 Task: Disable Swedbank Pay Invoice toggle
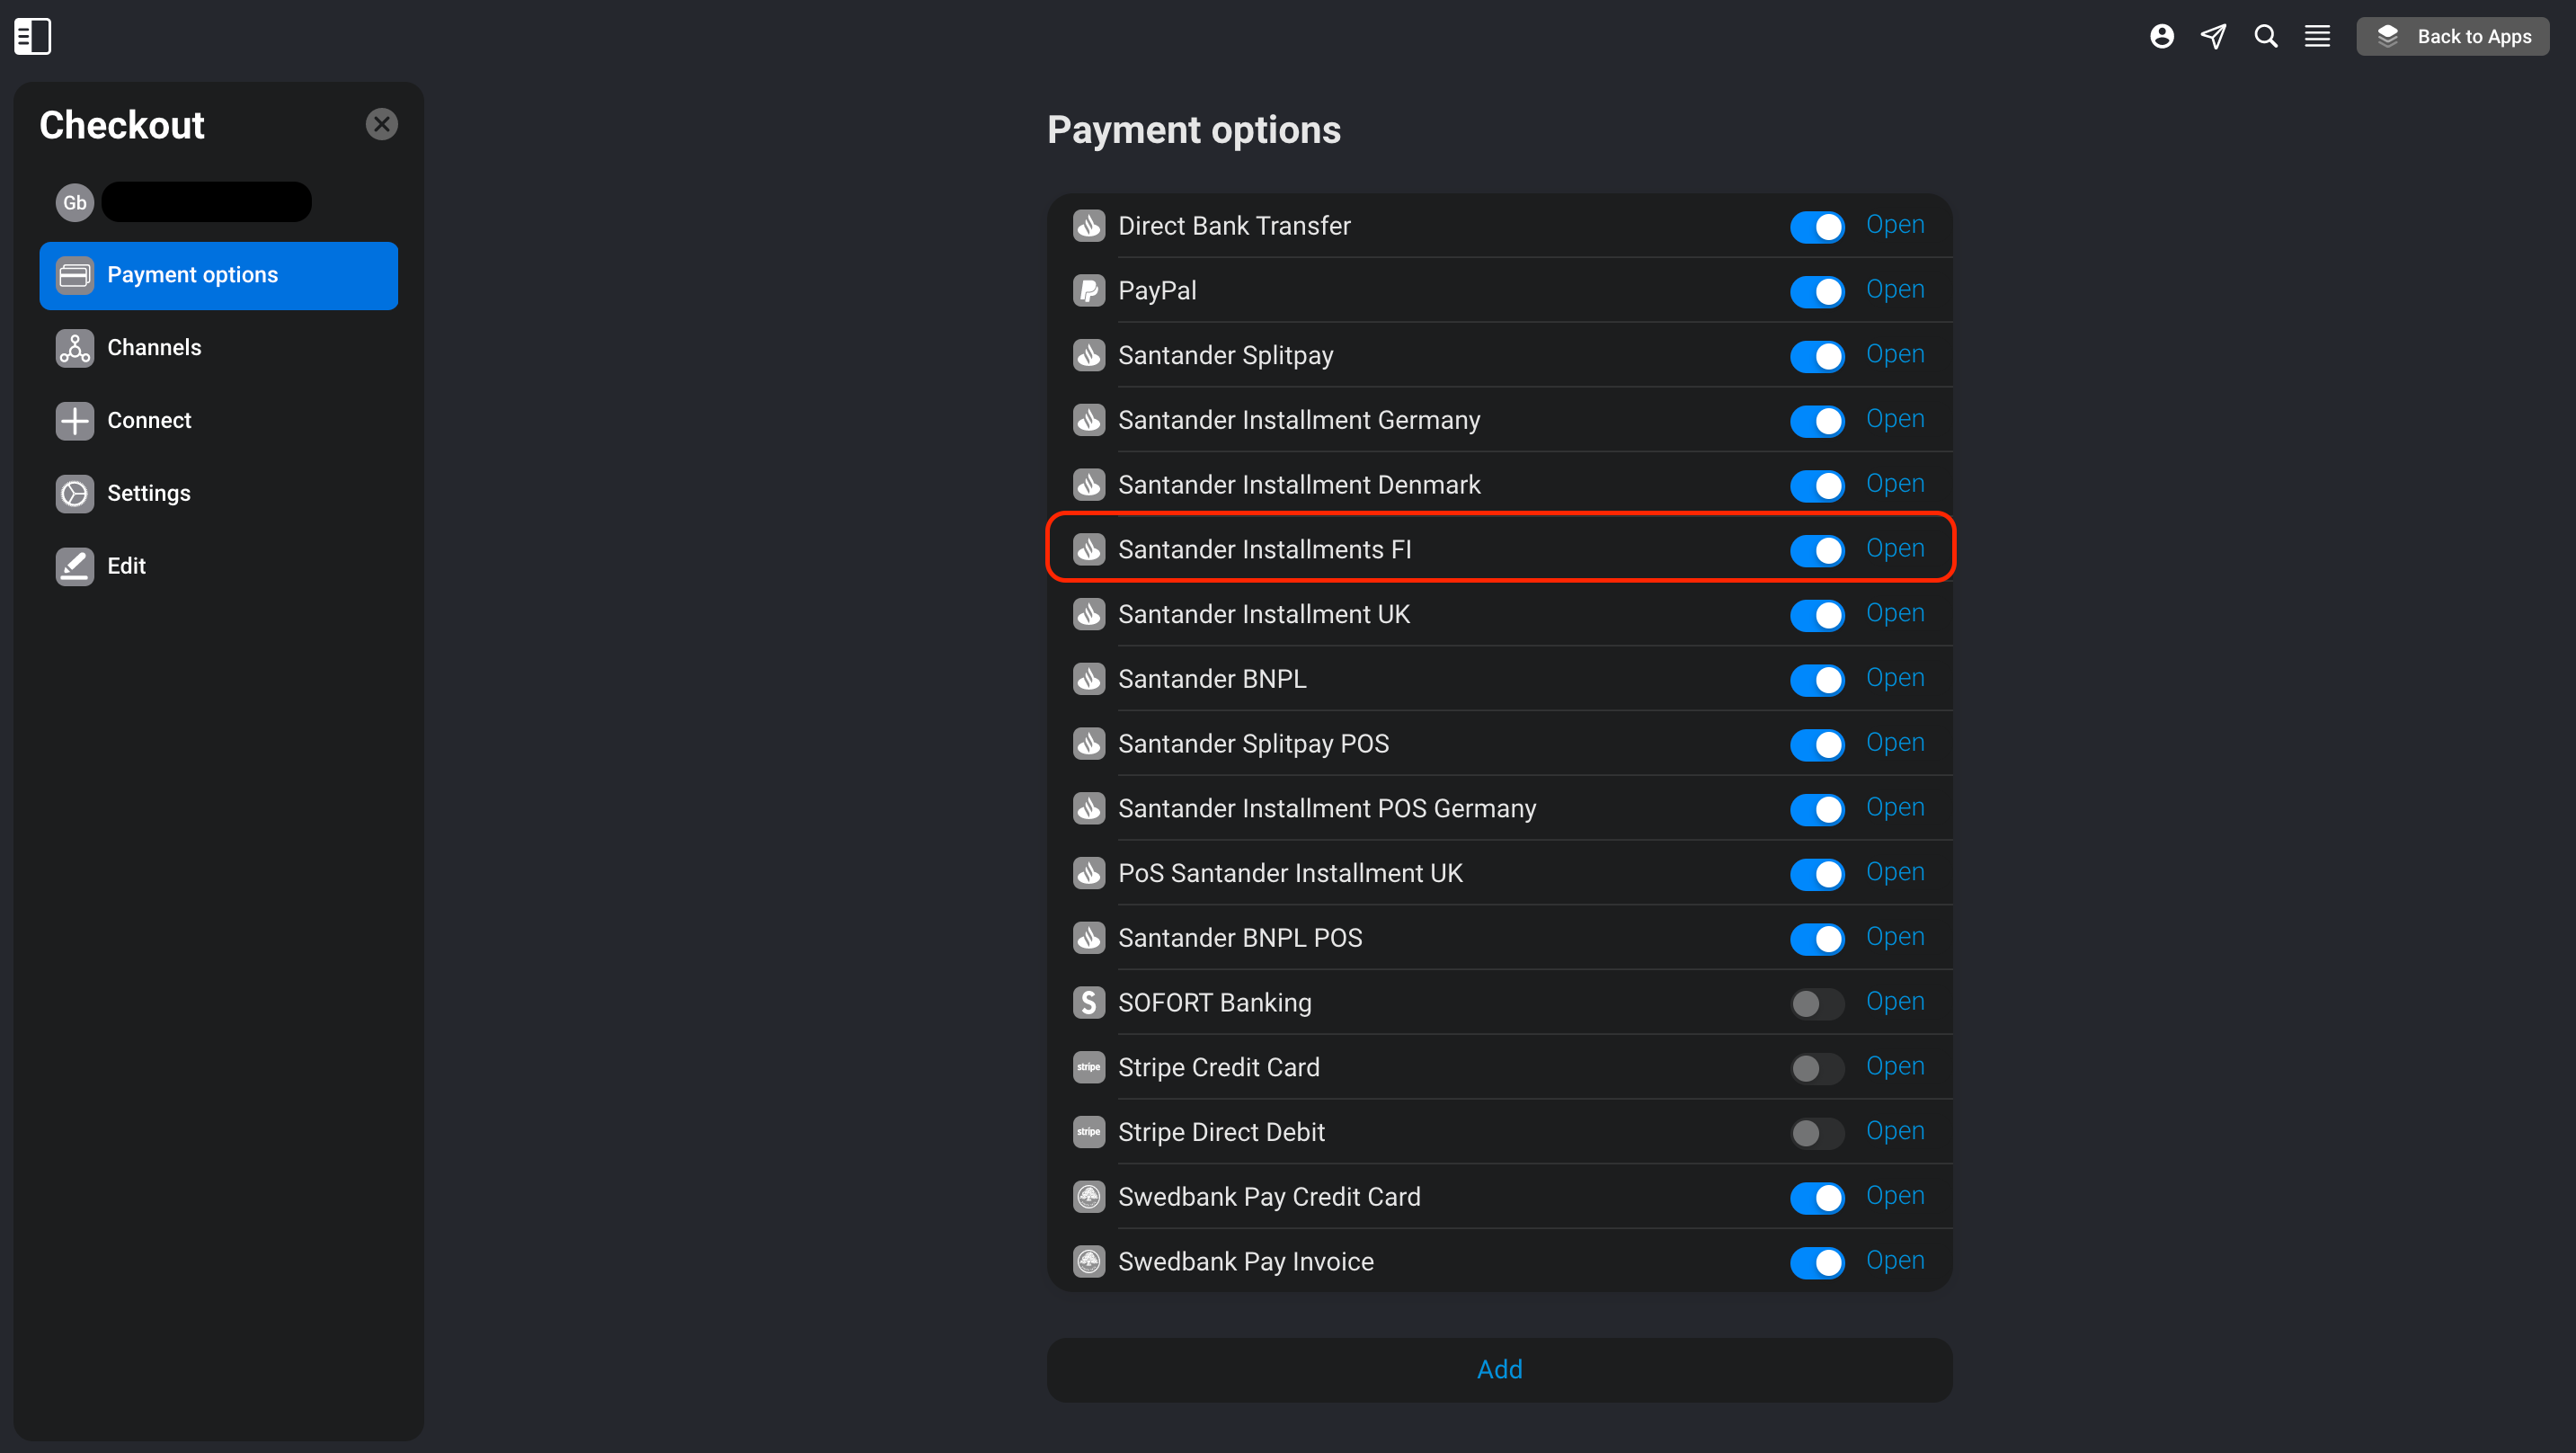click(x=1817, y=1263)
